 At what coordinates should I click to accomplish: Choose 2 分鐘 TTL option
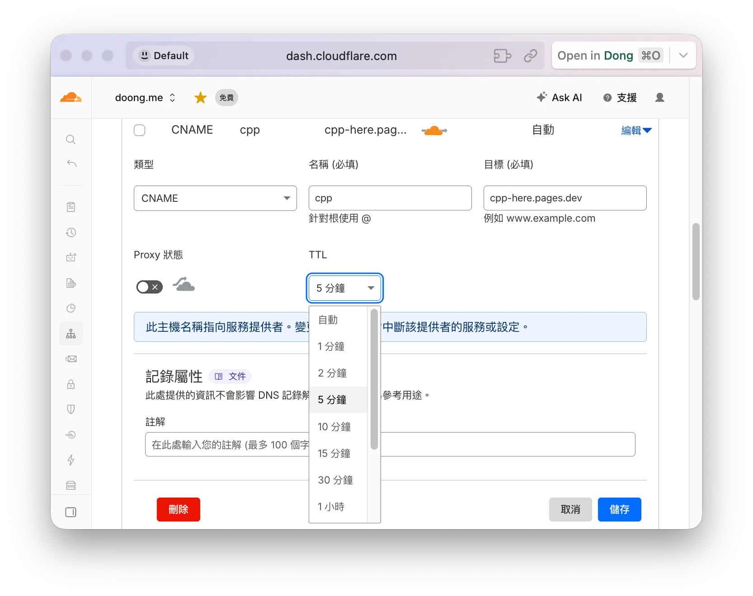[339, 373]
